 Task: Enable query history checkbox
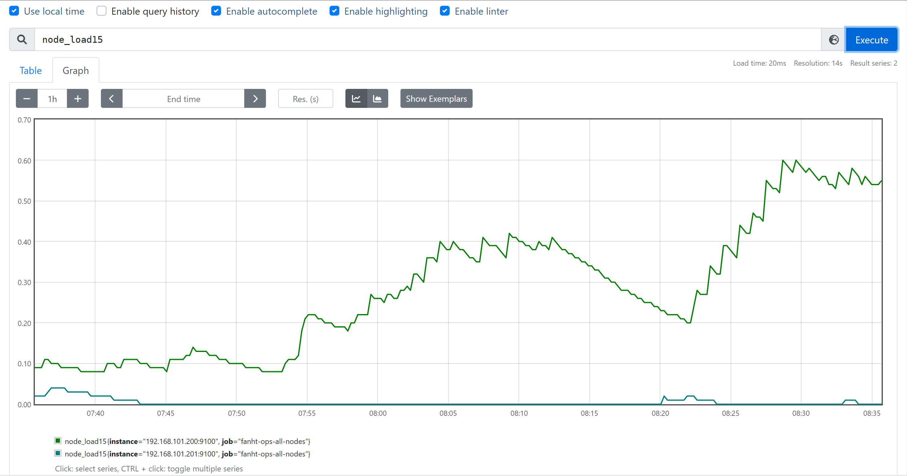pyautogui.click(x=101, y=11)
